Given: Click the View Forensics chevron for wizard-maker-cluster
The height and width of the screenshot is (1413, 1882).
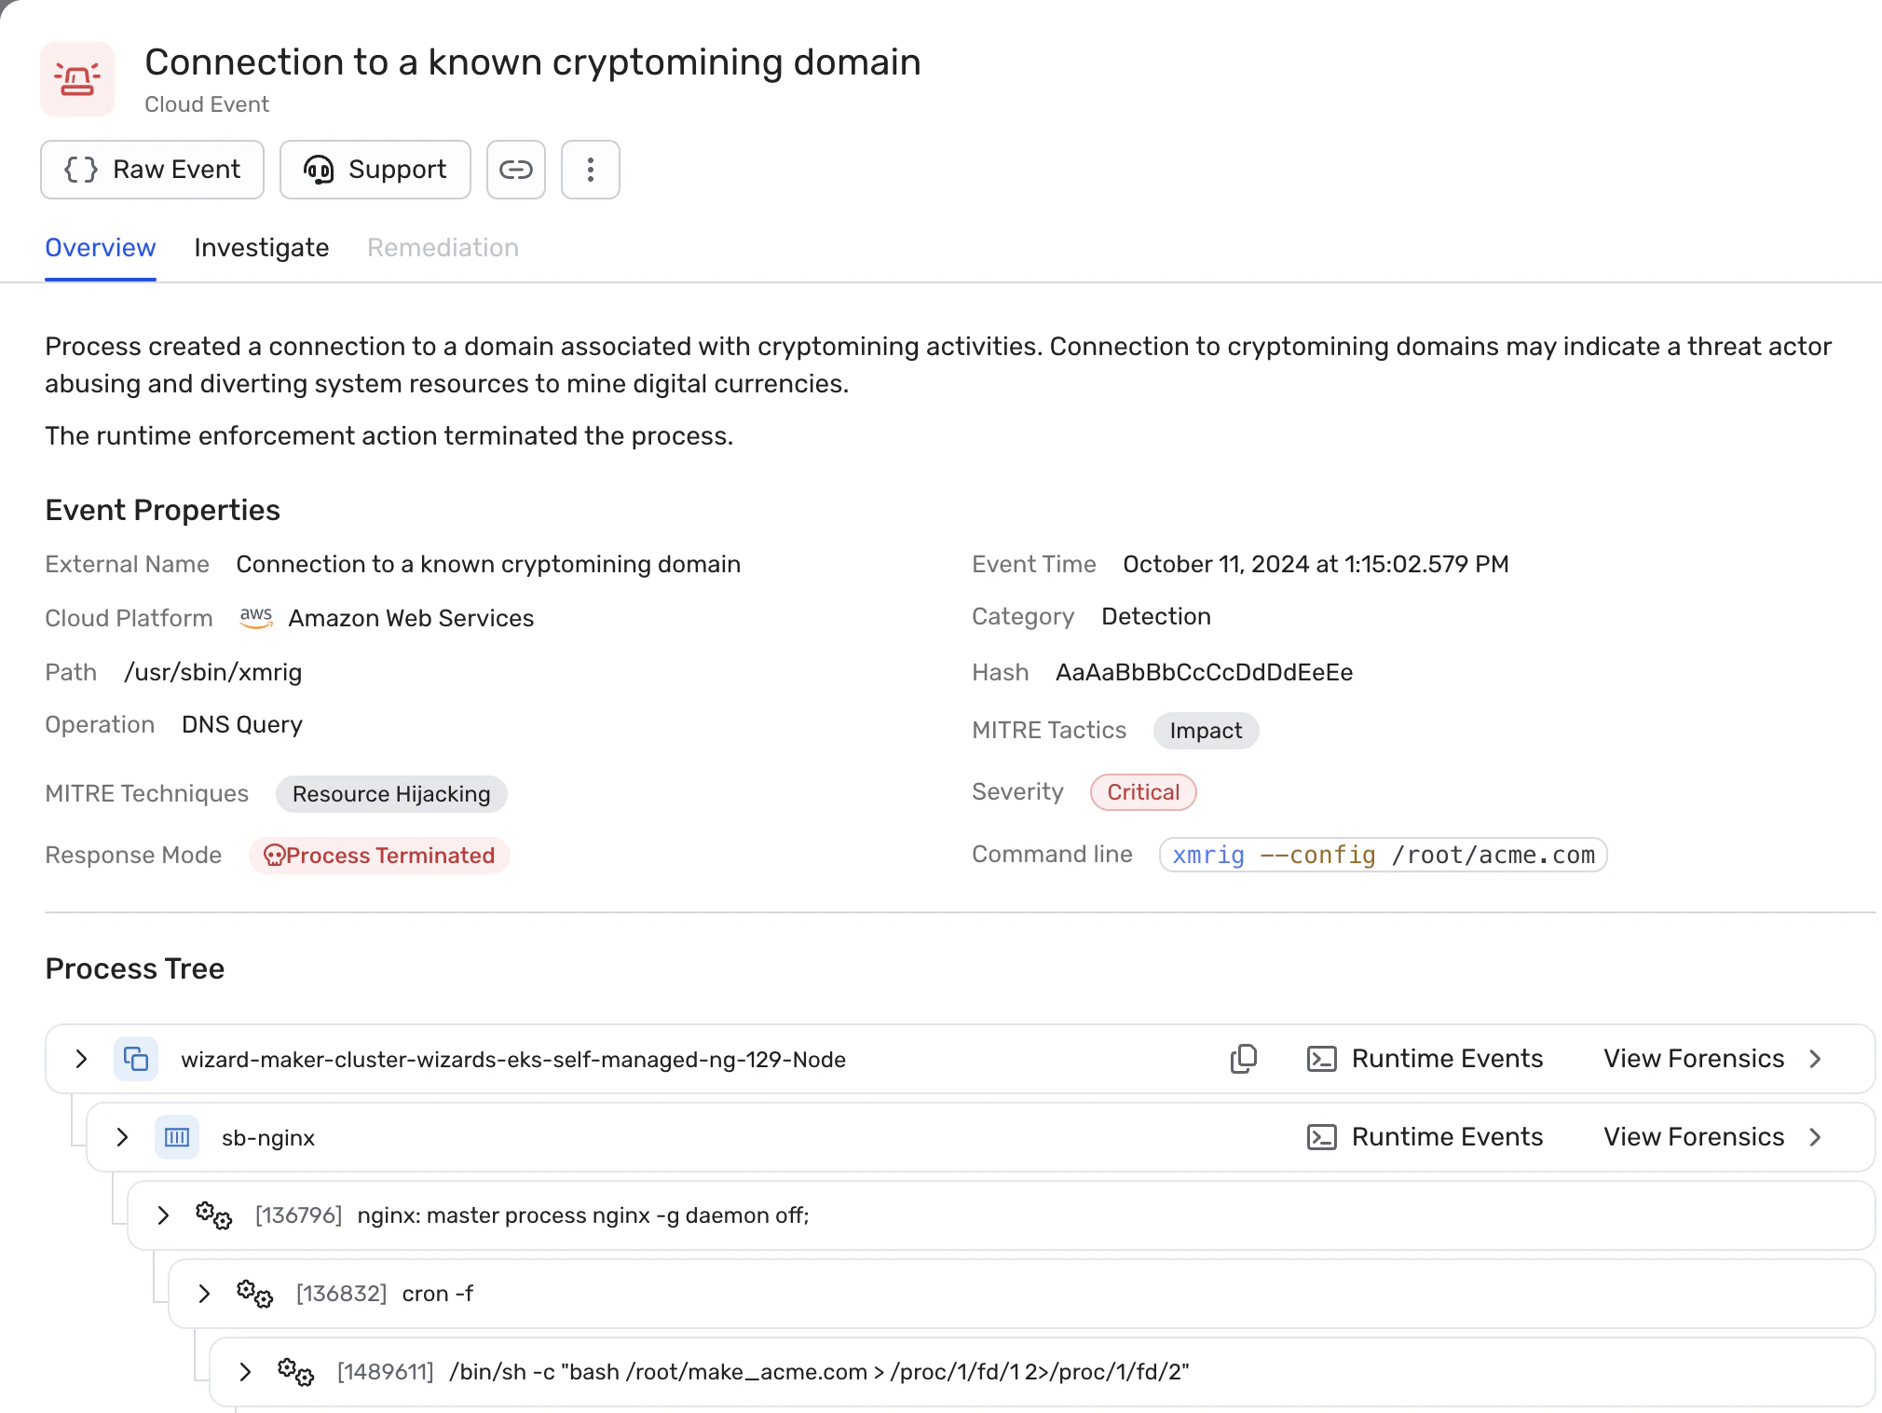Looking at the screenshot, I should (1815, 1059).
